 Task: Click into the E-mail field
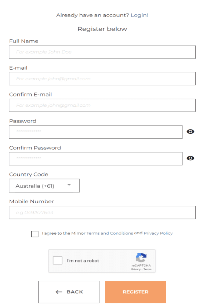[102, 78]
